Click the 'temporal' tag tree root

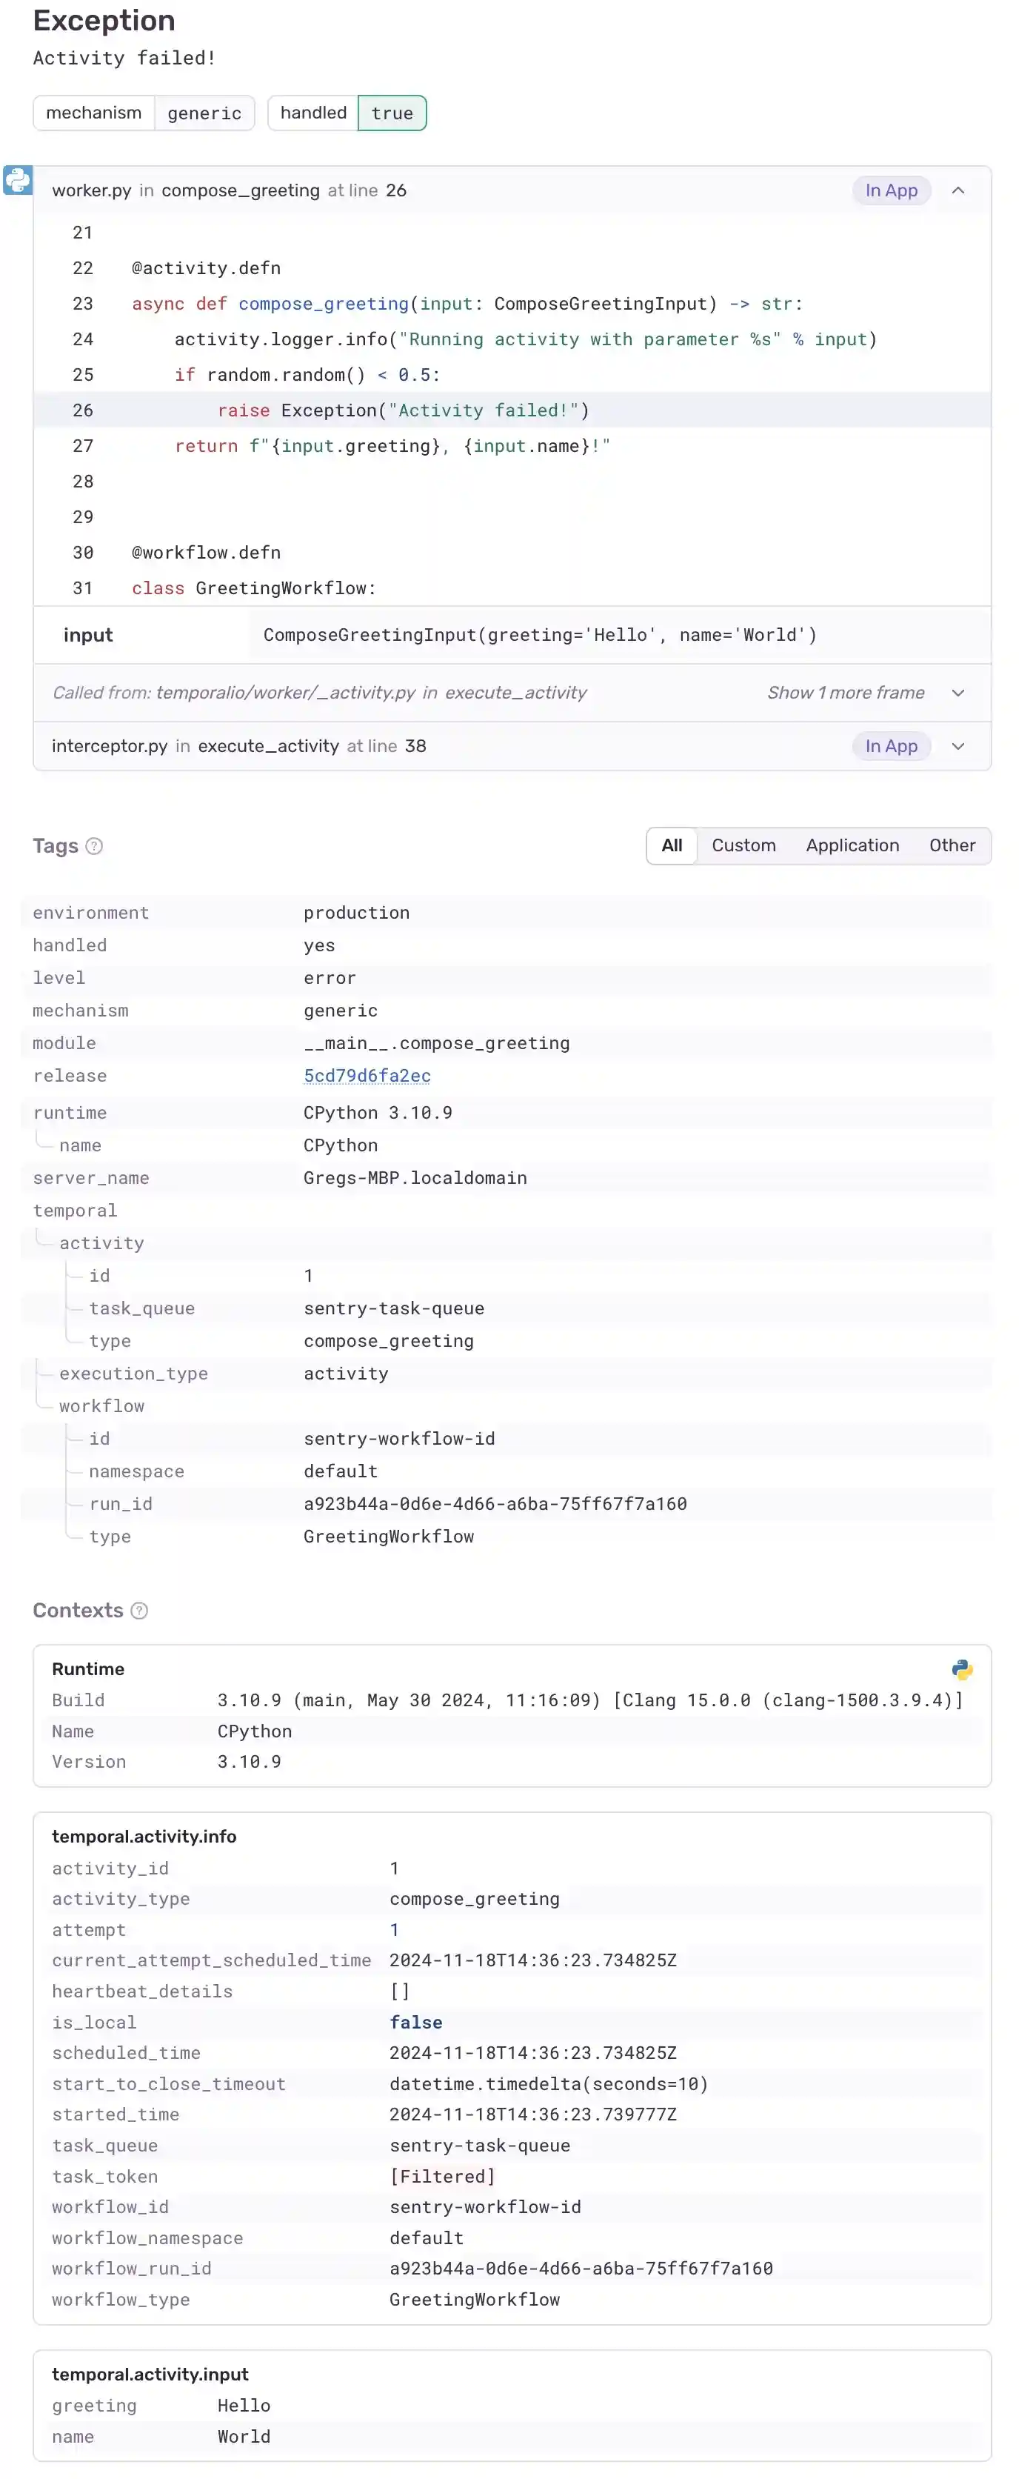point(75,1211)
